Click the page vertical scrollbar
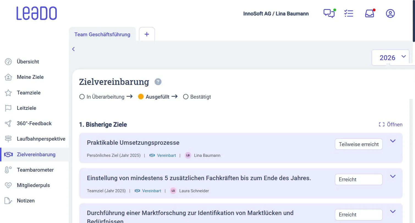The width and height of the screenshot is (415, 223). pyautogui.click(x=414, y=21)
